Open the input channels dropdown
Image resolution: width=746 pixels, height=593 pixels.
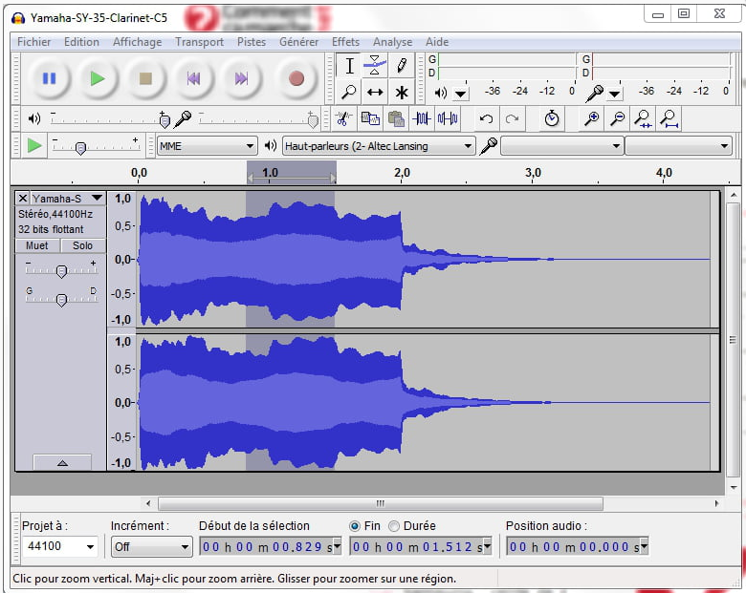click(x=678, y=146)
